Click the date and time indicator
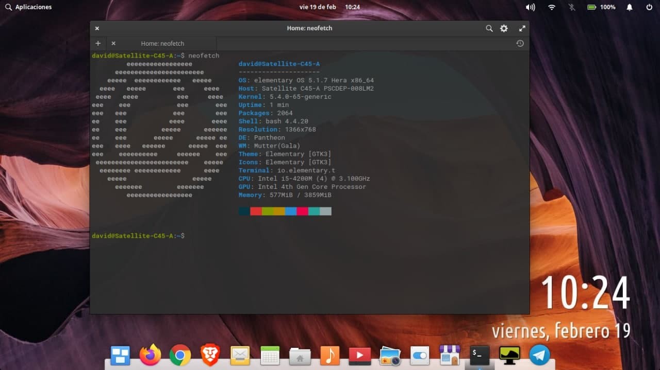Screen dimensions: 660x370 click(x=329, y=7)
